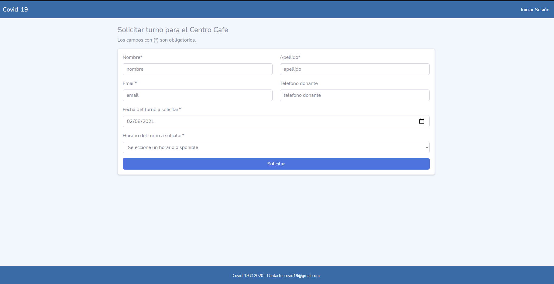This screenshot has height=284, width=554.
Task: Click the Fecha del turno a solicitar* label
Action: coord(152,110)
